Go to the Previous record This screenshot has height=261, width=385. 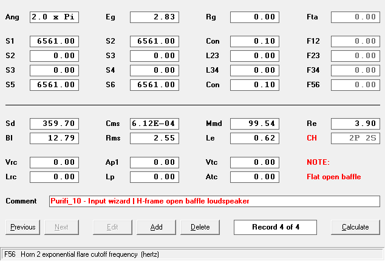click(23, 227)
